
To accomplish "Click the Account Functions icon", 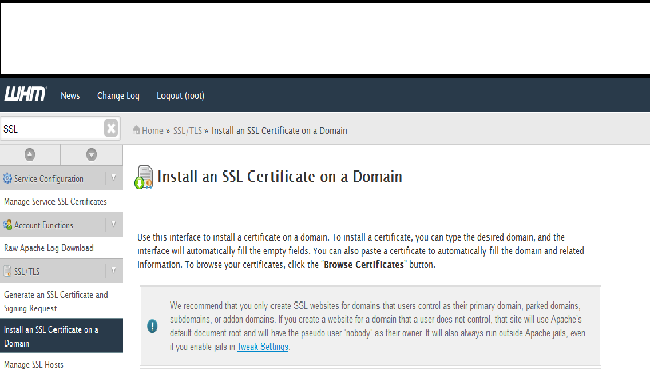I will (8, 224).
